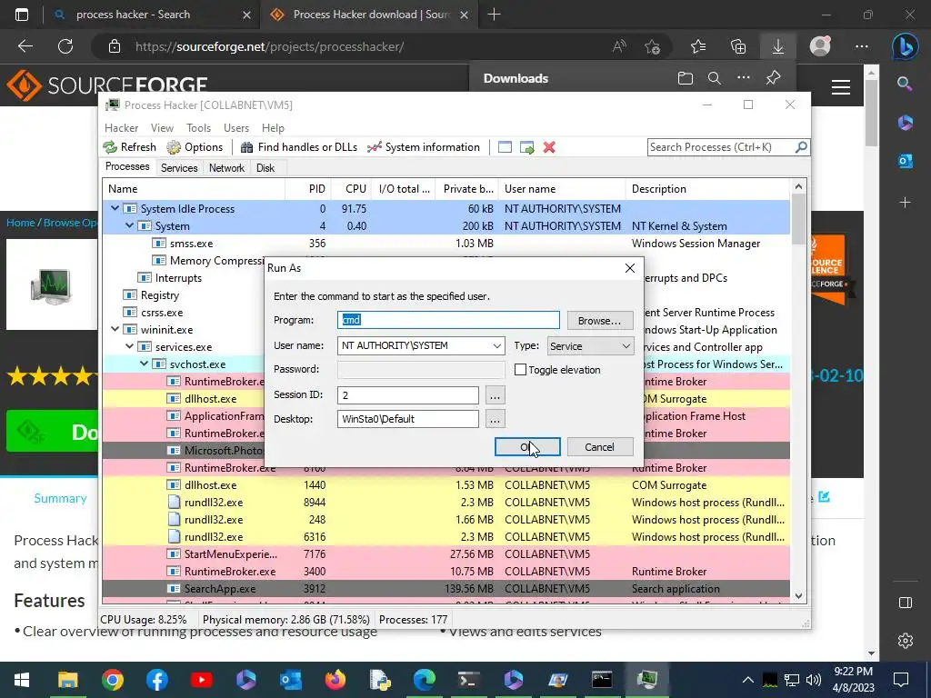
Task: Collapse the wininit.exe tree node
Action: click(x=115, y=329)
